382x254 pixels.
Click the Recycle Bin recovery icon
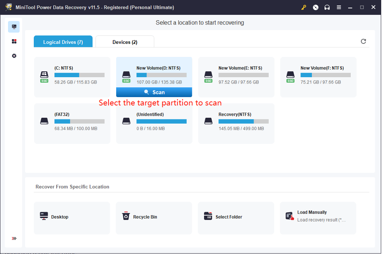click(126, 216)
